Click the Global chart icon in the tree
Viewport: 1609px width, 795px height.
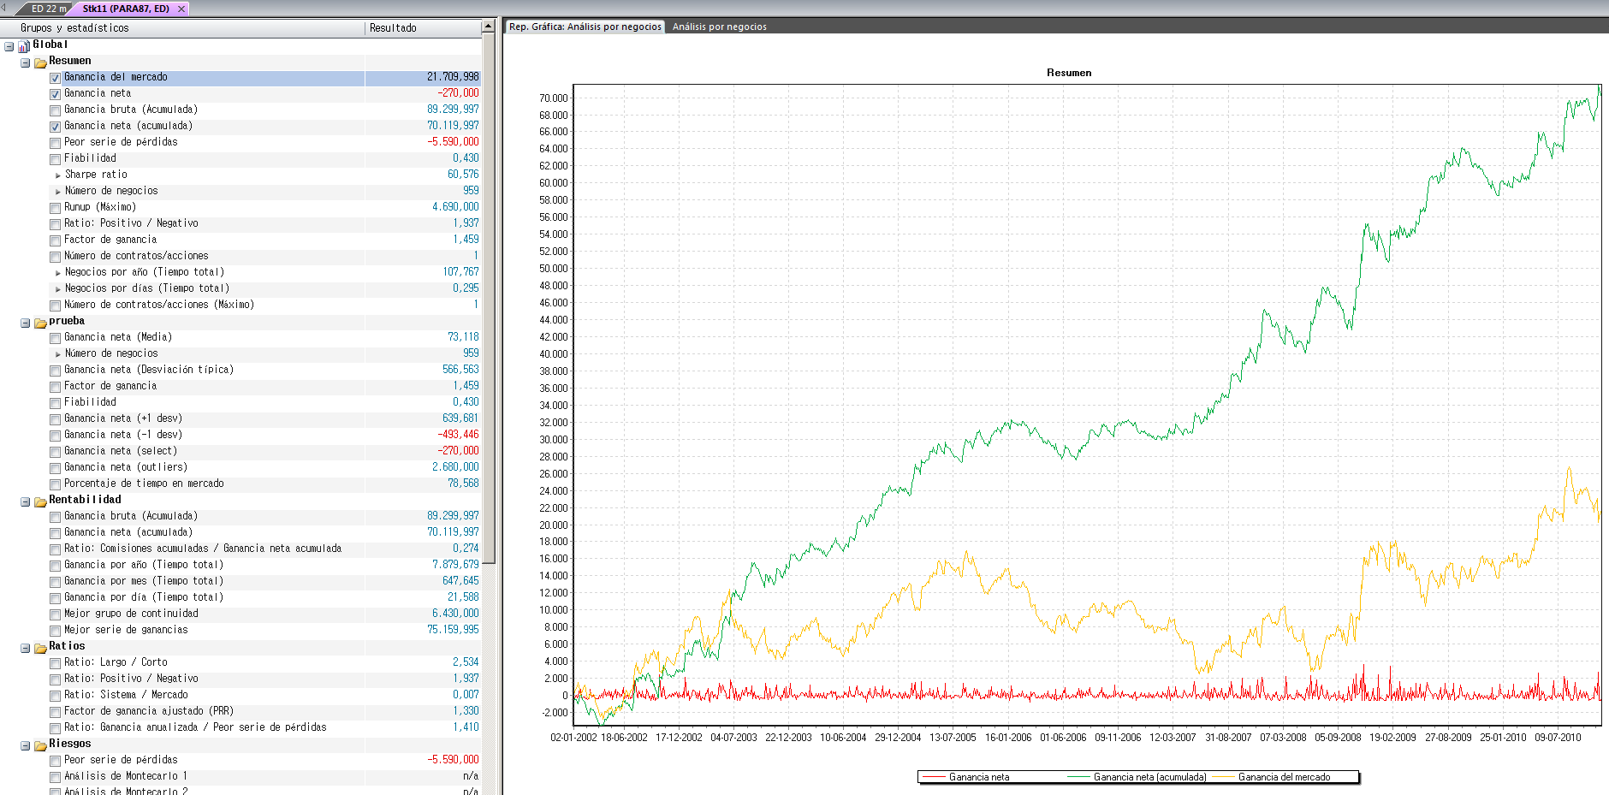tap(24, 45)
